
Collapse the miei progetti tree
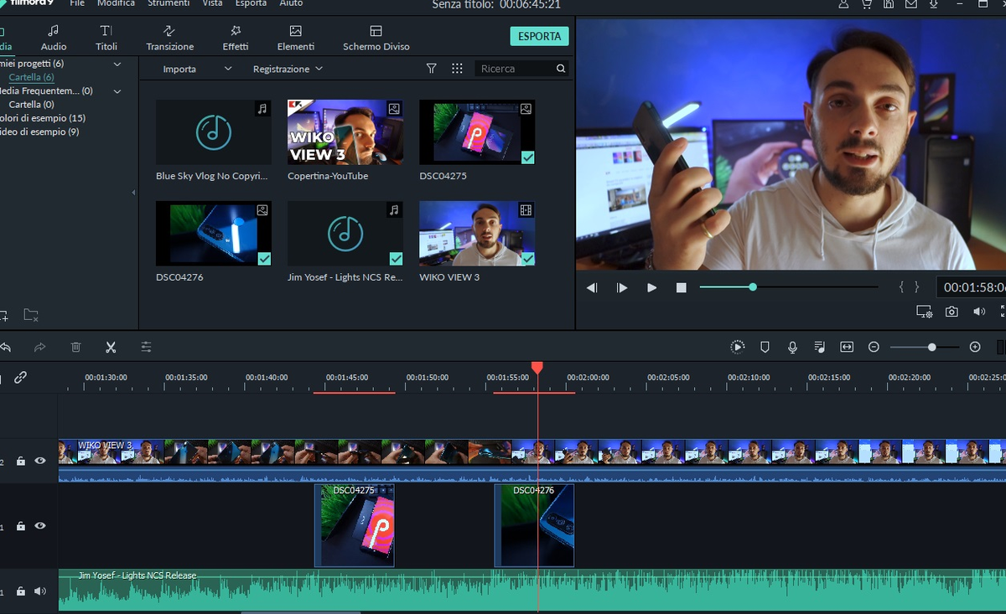(117, 64)
